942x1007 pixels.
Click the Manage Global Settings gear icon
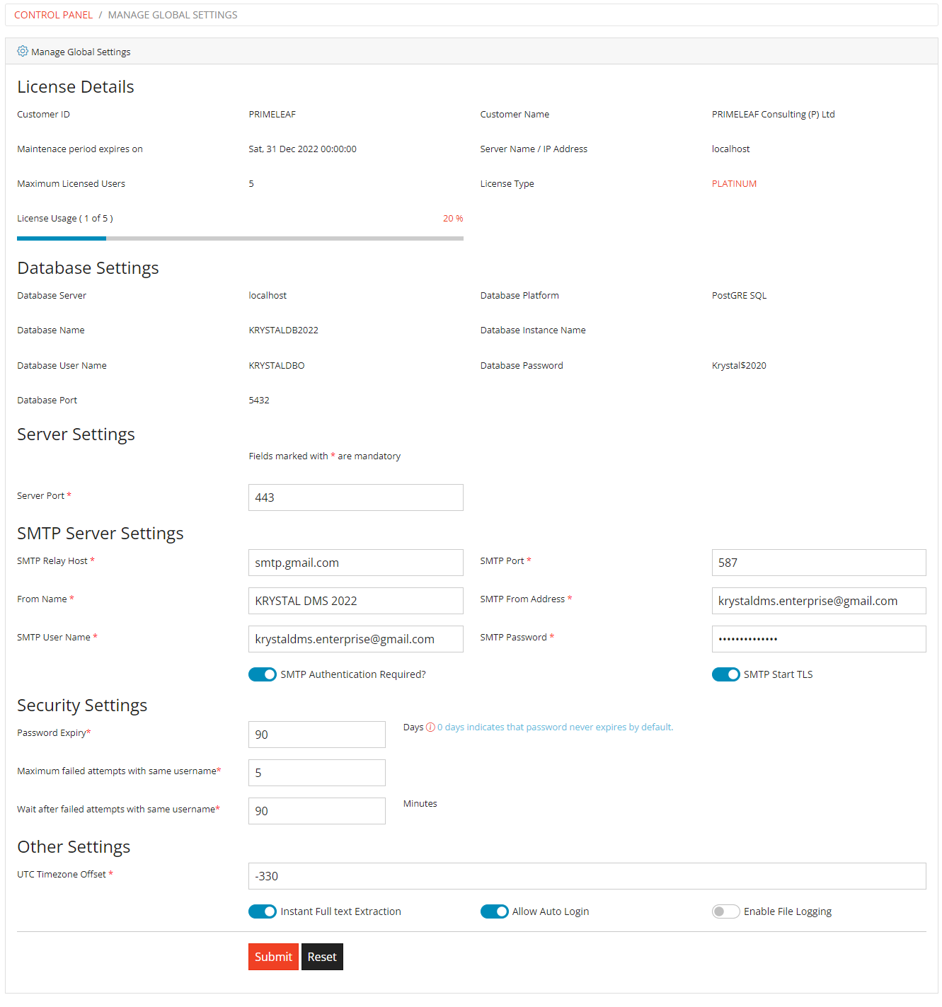[x=22, y=51]
